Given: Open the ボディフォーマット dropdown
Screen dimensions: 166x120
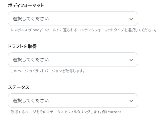Looking at the screenshot, I should [x=73, y=19].
